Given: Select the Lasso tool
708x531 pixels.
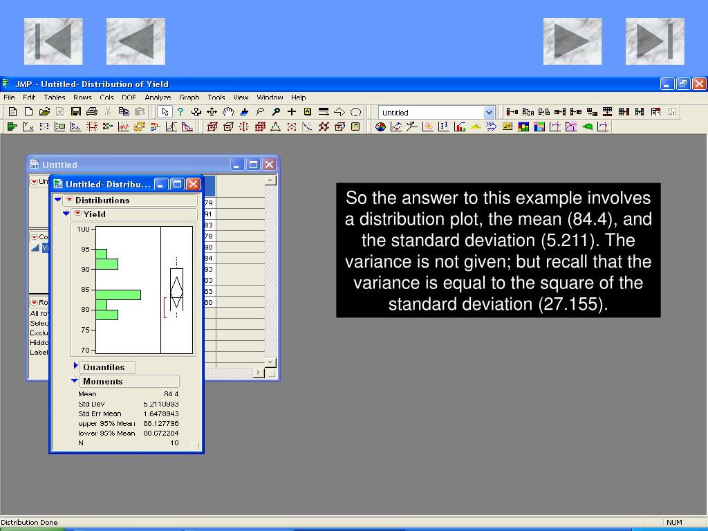Looking at the screenshot, I should pyautogui.click(x=260, y=111).
